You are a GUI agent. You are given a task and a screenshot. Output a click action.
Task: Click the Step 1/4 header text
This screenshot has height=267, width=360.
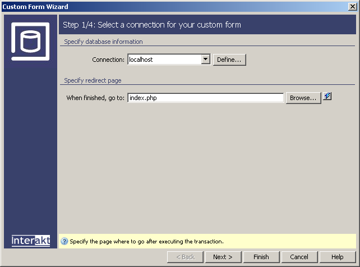152,25
